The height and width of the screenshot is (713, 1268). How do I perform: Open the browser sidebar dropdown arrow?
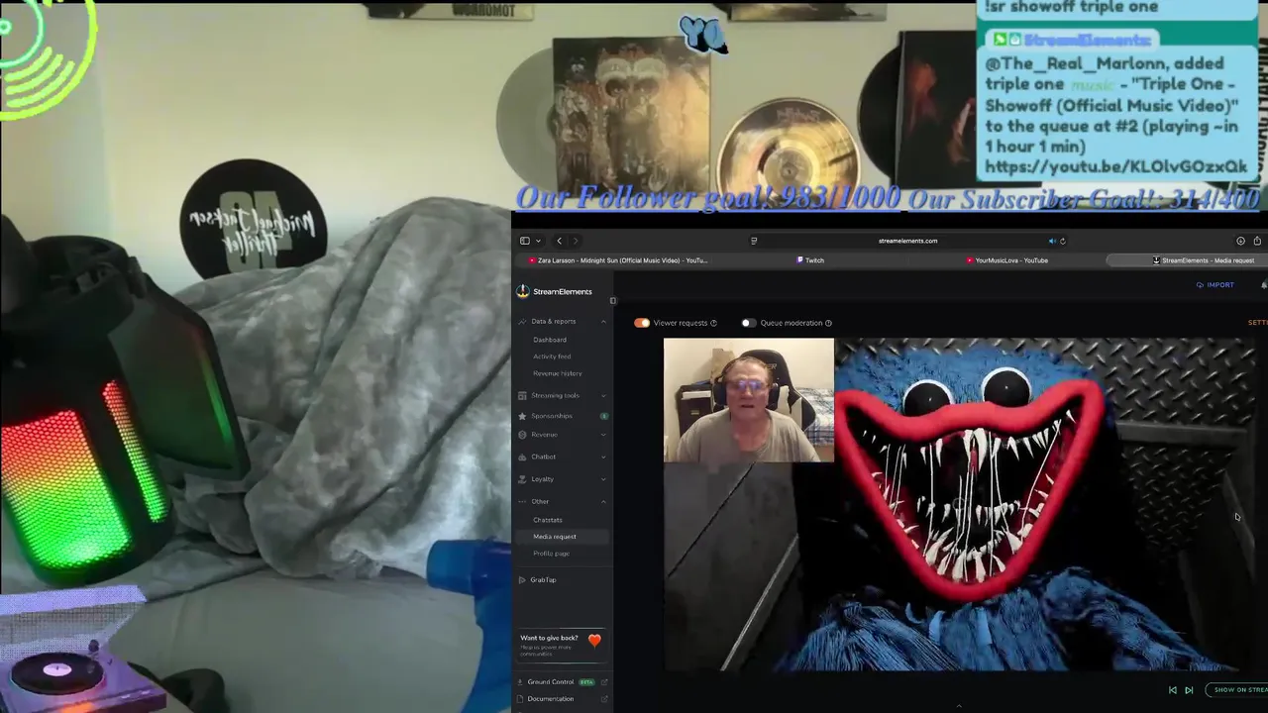coord(538,241)
